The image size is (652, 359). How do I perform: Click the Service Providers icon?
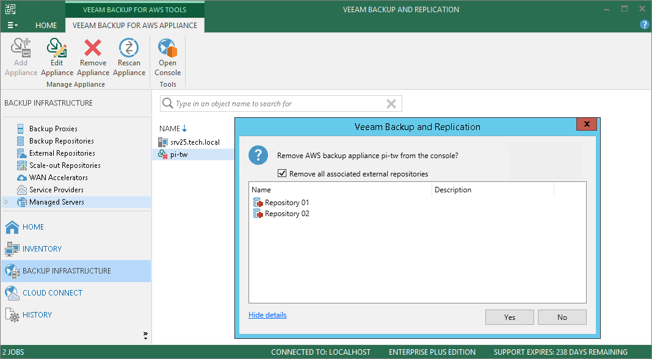coord(21,190)
